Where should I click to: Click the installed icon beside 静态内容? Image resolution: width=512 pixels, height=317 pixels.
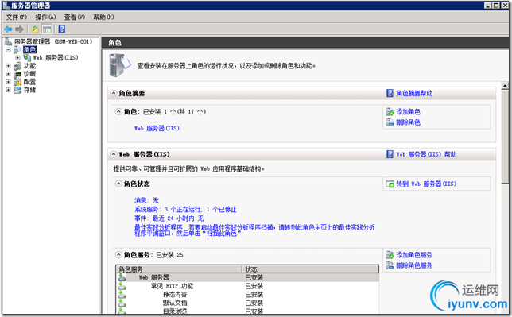click(122, 295)
